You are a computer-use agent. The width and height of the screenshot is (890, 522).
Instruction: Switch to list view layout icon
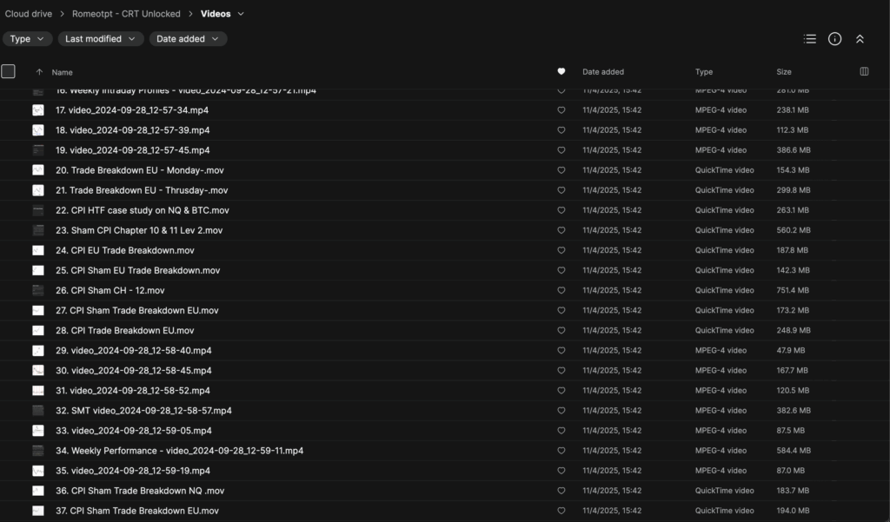(810, 39)
